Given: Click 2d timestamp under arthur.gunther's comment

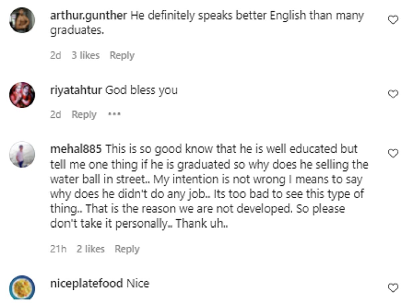Looking at the screenshot, I should pos(56,55).
